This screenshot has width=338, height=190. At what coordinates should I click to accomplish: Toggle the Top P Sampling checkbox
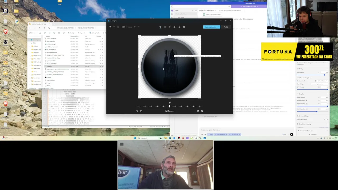coord(307,104)
